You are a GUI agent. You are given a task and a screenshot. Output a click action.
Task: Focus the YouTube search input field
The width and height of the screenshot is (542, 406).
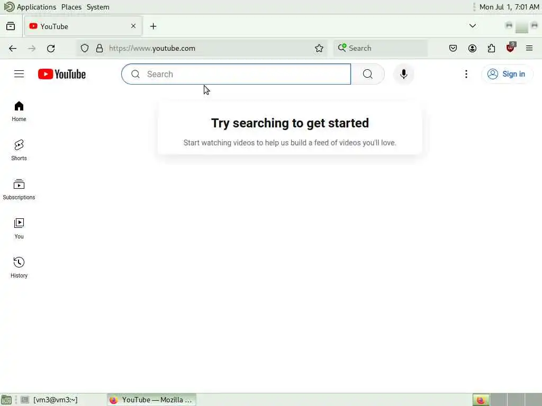tap(236, 74)
